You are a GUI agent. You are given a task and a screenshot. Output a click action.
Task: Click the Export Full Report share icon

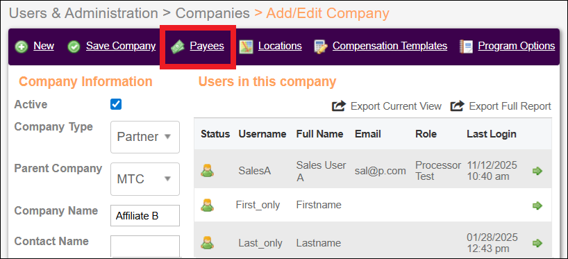(458, 106)
